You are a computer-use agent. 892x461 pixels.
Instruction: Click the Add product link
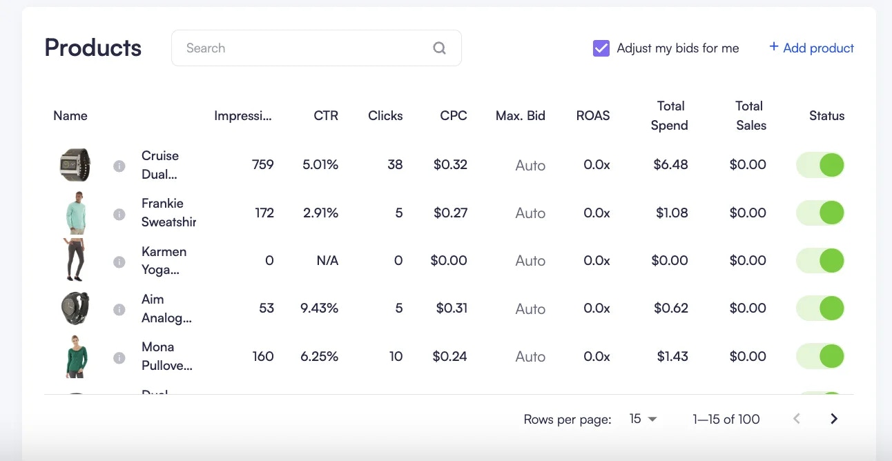[812, 48]
